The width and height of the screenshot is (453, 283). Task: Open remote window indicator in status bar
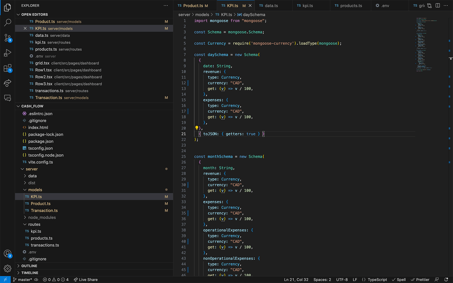coord(5,279)
